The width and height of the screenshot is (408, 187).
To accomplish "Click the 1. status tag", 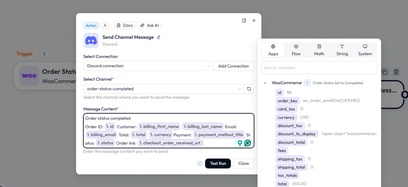I will coord(105,143).
